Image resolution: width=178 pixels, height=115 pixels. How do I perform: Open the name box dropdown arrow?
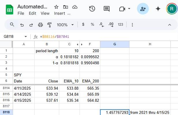pyautogui.click(x=26, y=37)
